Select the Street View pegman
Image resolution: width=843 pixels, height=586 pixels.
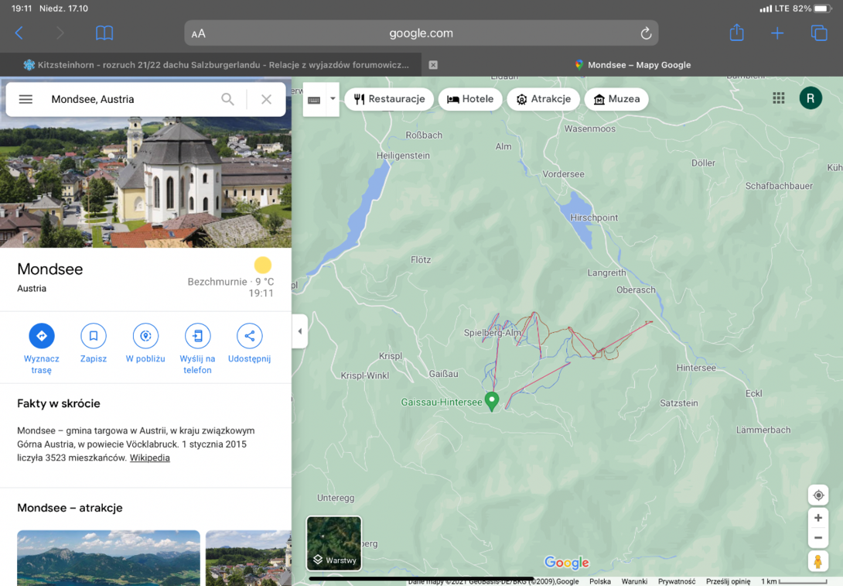point(818,561)
